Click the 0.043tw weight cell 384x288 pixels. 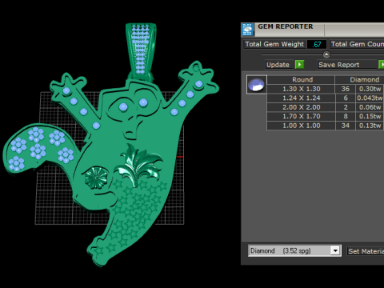coord(370,98)
